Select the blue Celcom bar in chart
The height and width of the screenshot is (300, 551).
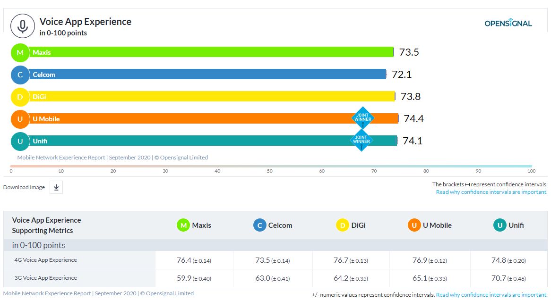[208, 75]
